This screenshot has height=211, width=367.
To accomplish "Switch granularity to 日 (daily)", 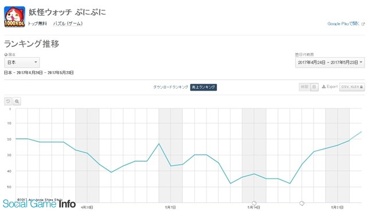I will (x=314, y=87).
